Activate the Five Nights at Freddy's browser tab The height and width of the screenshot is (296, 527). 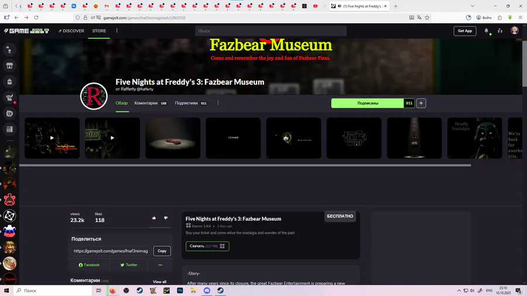pyautogui.click(x=360, y=6)
